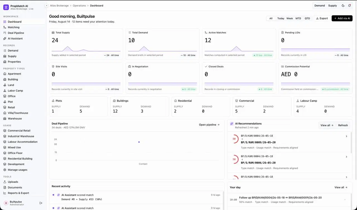The image size is (357, 210).
Task: Switch the period filter to Today
Action: pyautogui.click(x=281, y=18)
